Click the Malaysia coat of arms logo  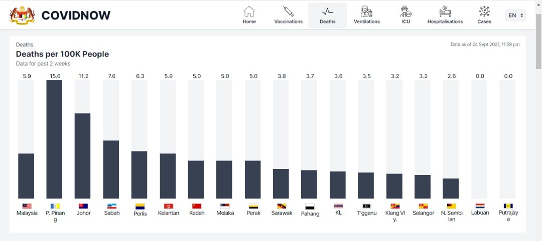tap(23, 15)
